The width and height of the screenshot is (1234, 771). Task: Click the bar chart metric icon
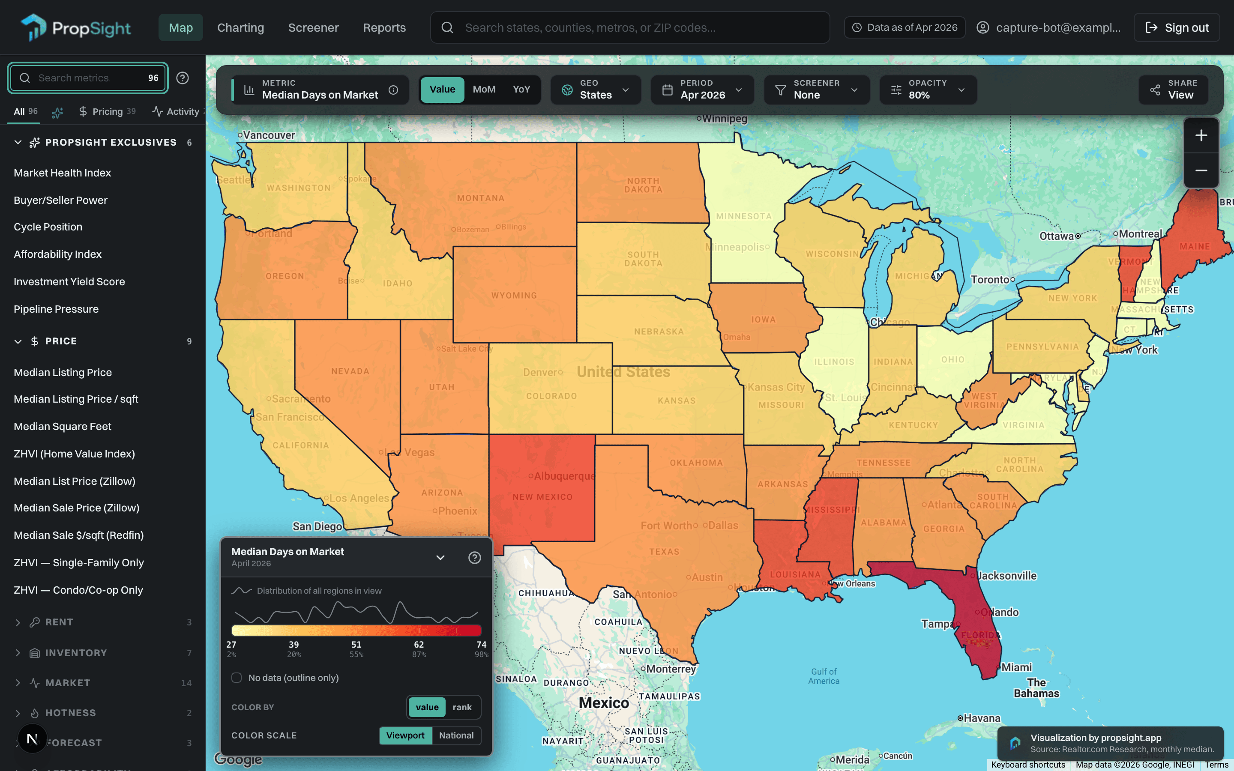(249, 90)
